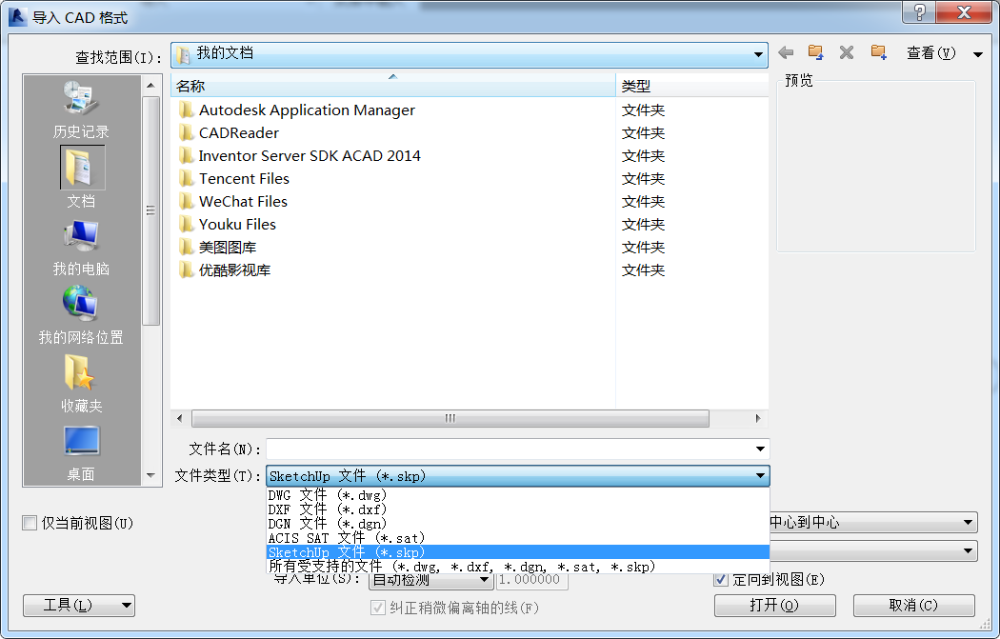Toggle 纠正稍微偏离轴的线 checkbox

click(377, 608)
